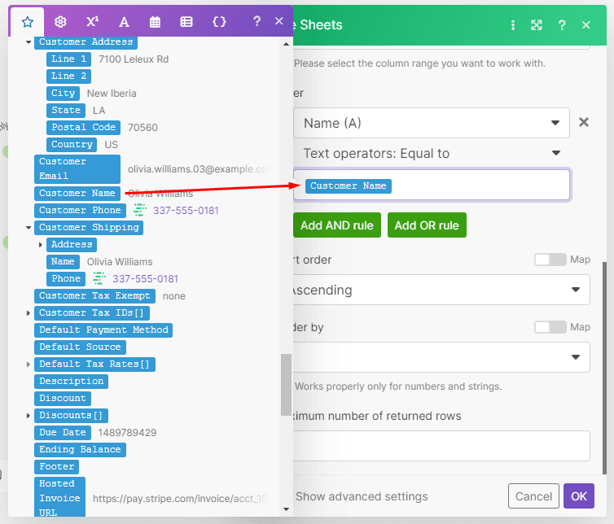Open Text operators: Equal to dropdown

tap(432, 153)
